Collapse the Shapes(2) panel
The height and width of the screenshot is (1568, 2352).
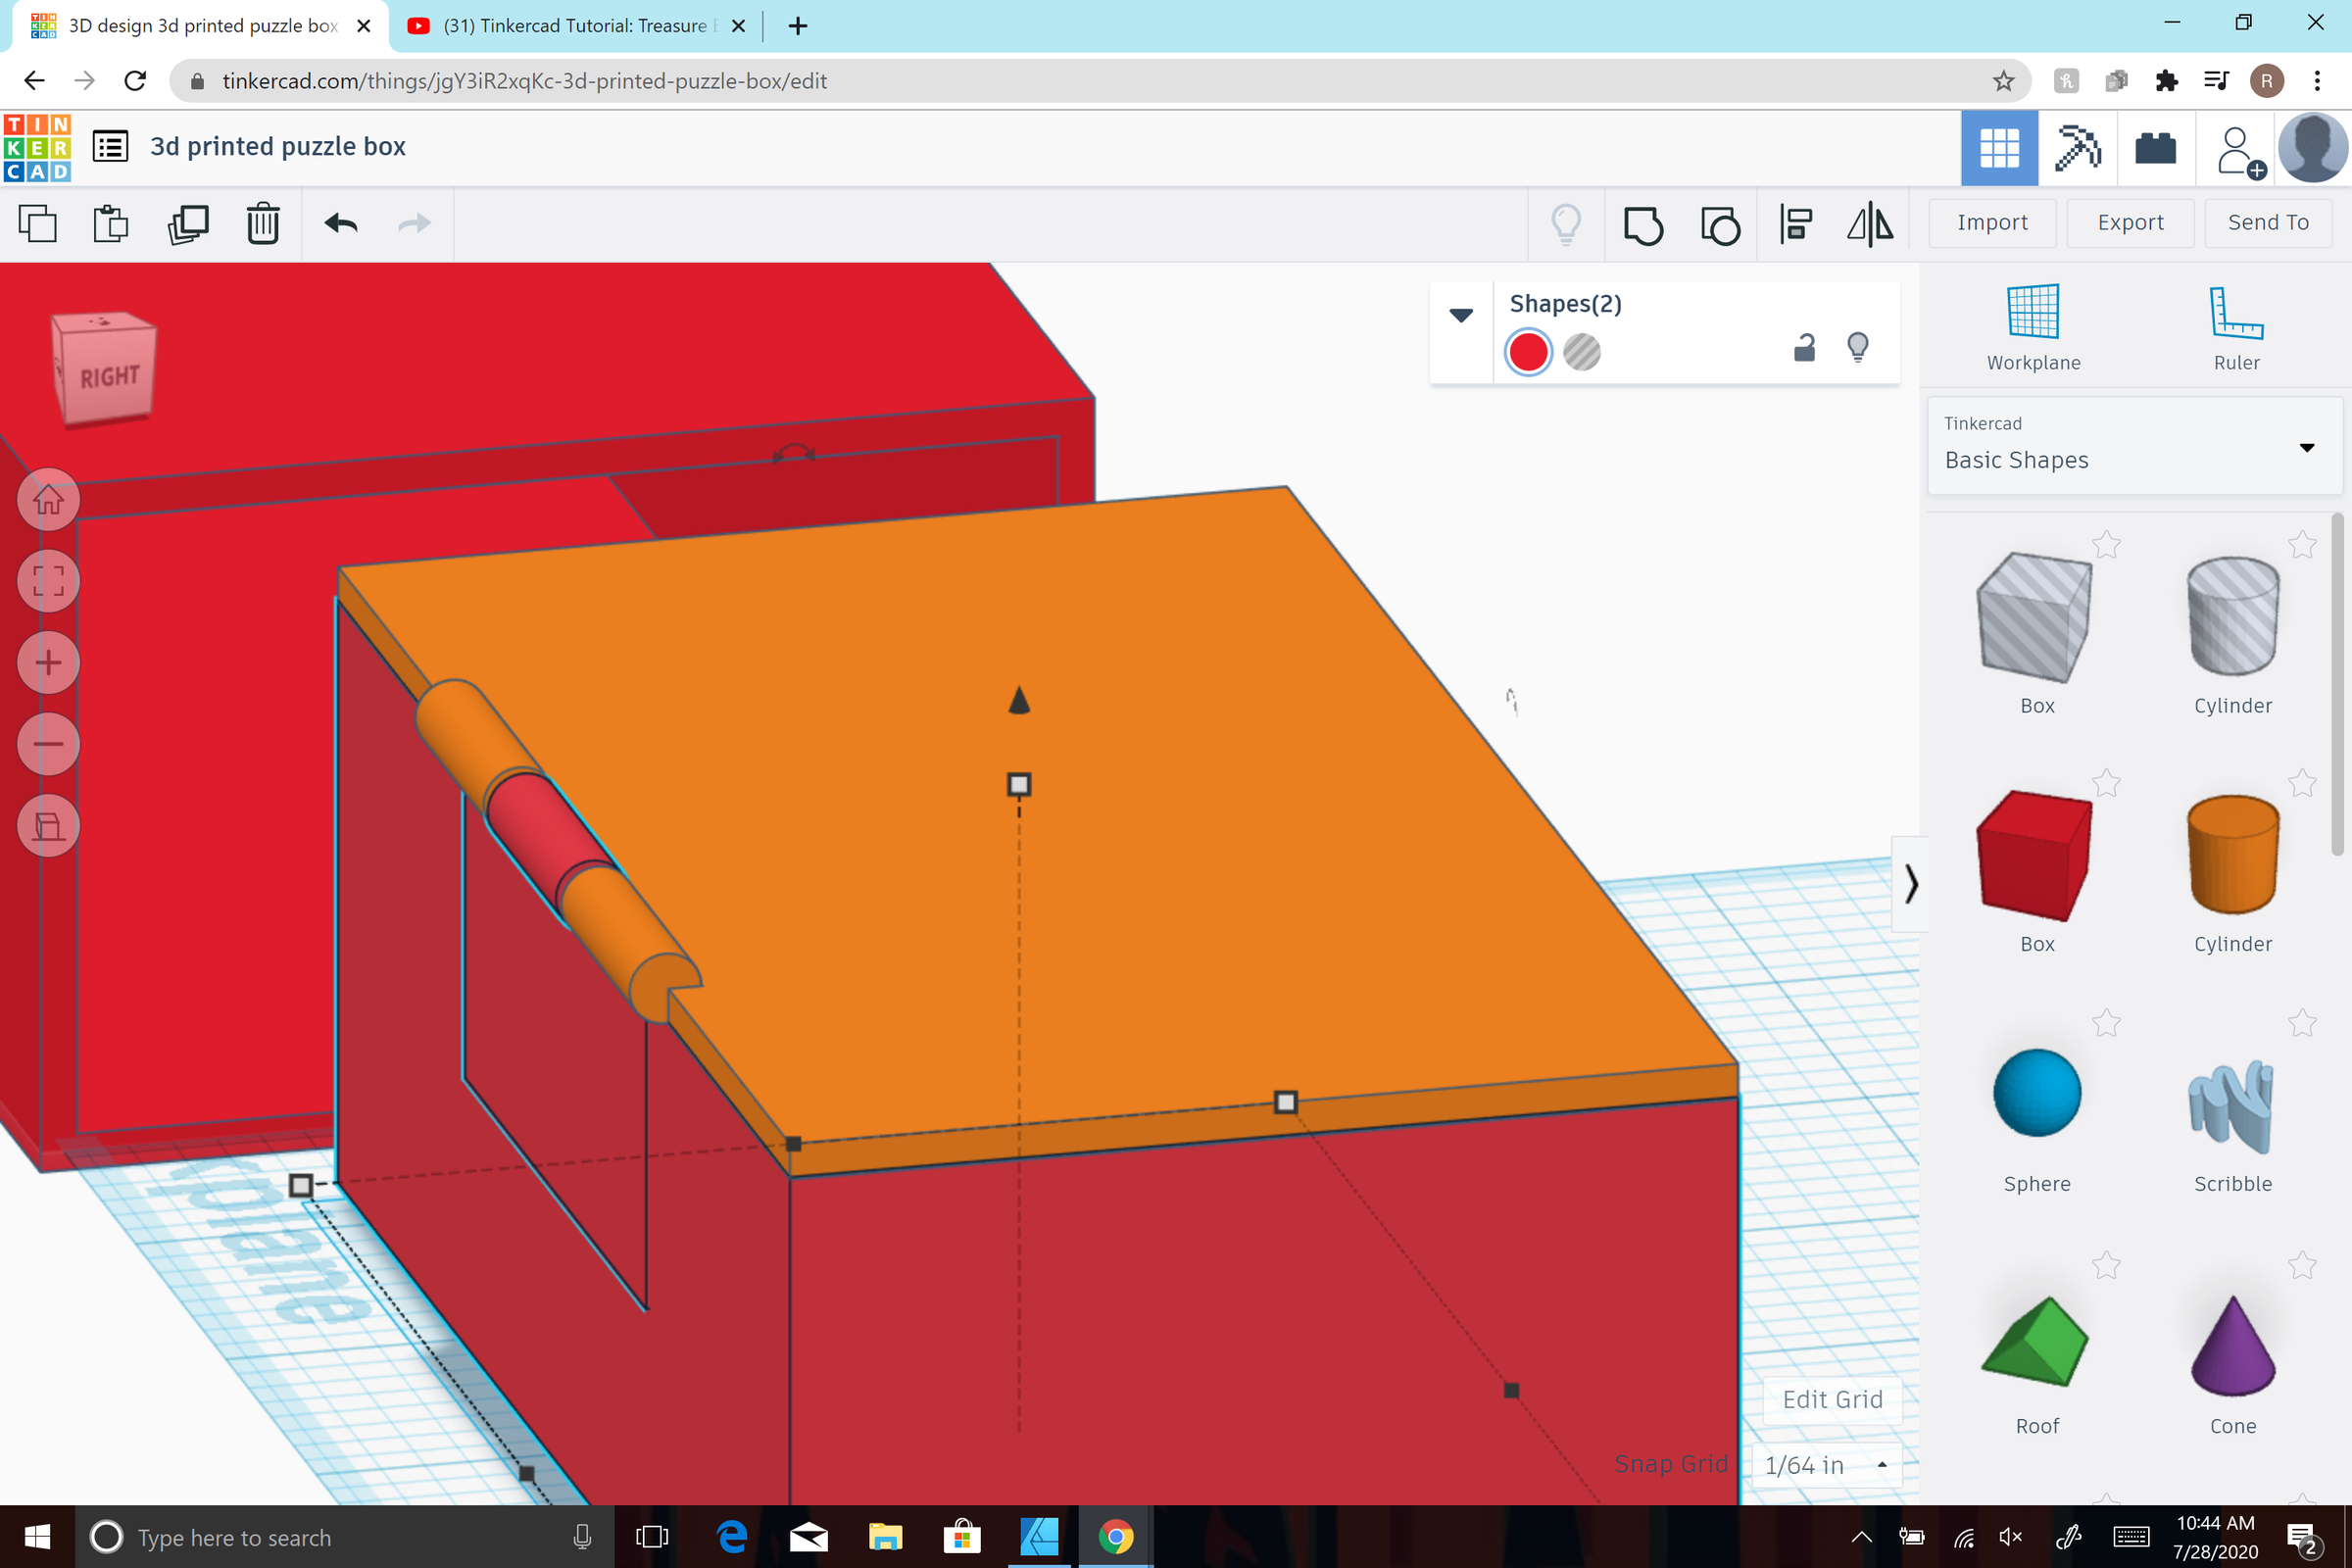[1462, 314]
